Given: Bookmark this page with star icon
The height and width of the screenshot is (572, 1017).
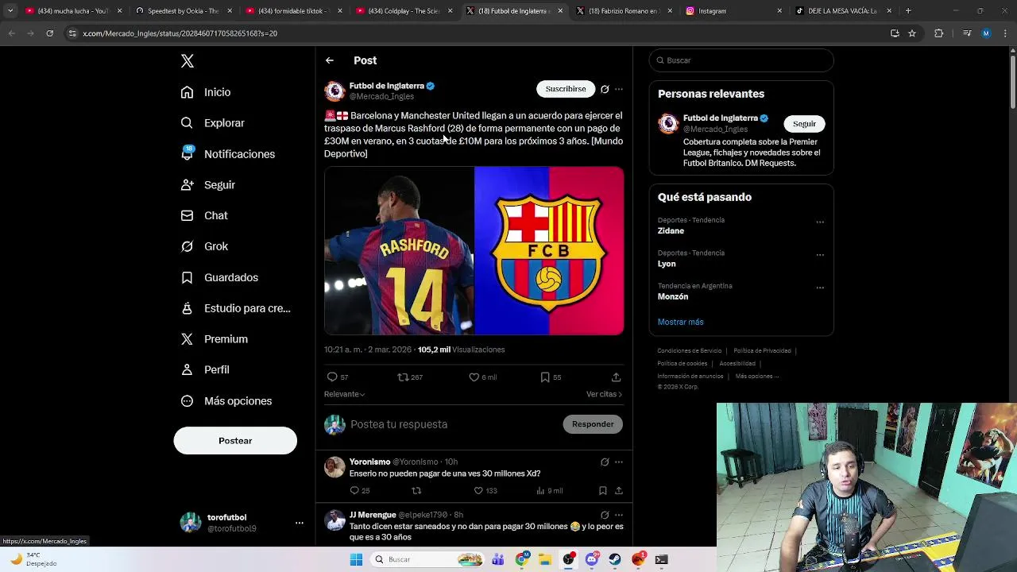Looking at the screenshot, I should (912, 33).
